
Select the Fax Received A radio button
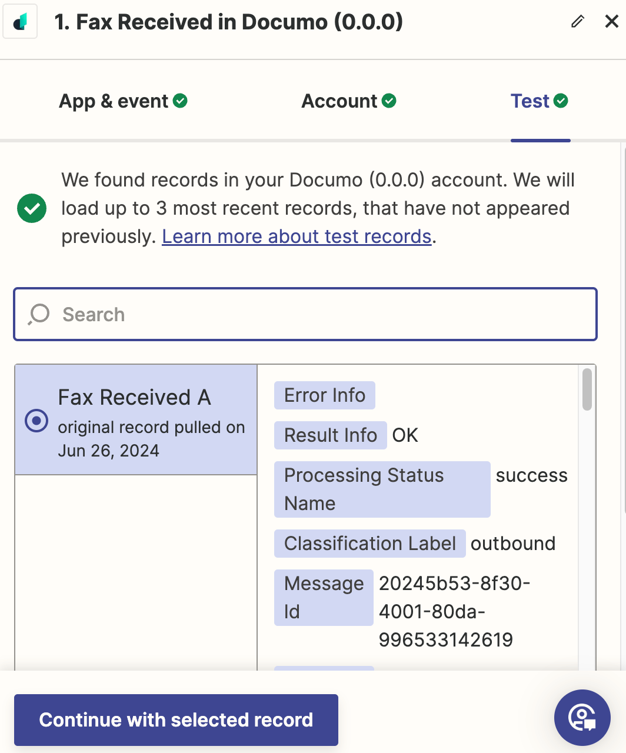coord(36,421)
